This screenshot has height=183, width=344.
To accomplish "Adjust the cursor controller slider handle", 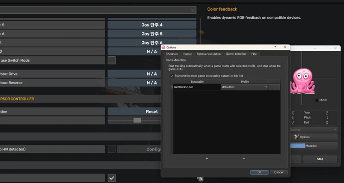I will click(x=137, y=120).
